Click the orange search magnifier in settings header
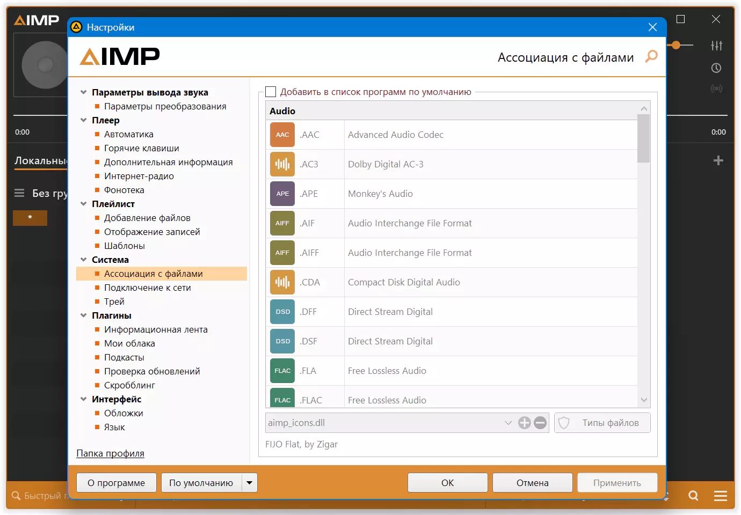This screenshot has width=741, height=515. pyautogui.click(x=651, y=56)
